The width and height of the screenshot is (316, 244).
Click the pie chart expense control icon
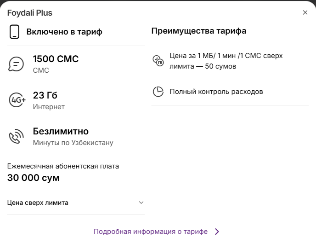[x=158, y=92]
